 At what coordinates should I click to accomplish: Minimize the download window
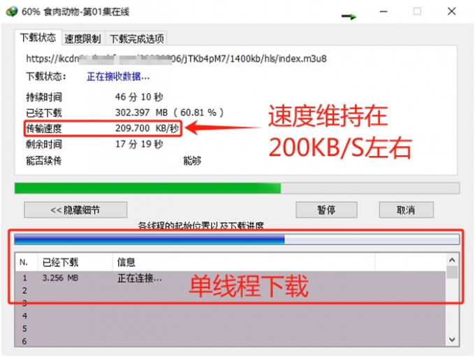[383, 11]
